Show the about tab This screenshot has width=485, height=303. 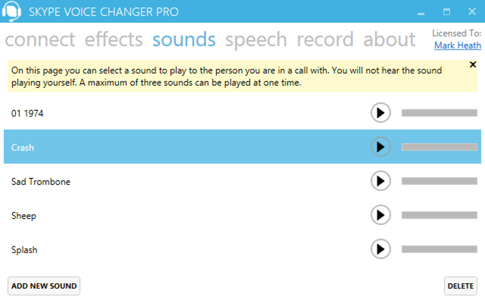click(389, 39)
